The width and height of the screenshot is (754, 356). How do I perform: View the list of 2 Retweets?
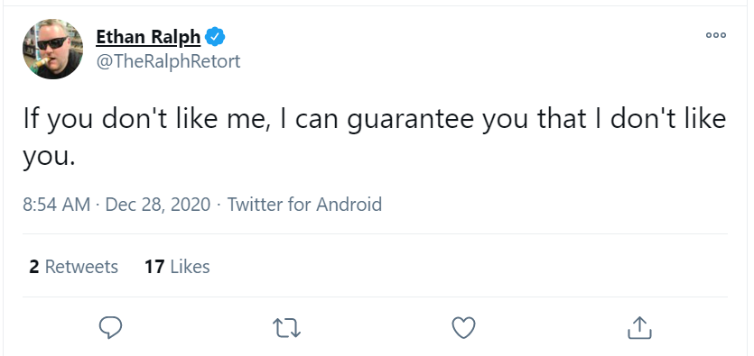(73, 266)
